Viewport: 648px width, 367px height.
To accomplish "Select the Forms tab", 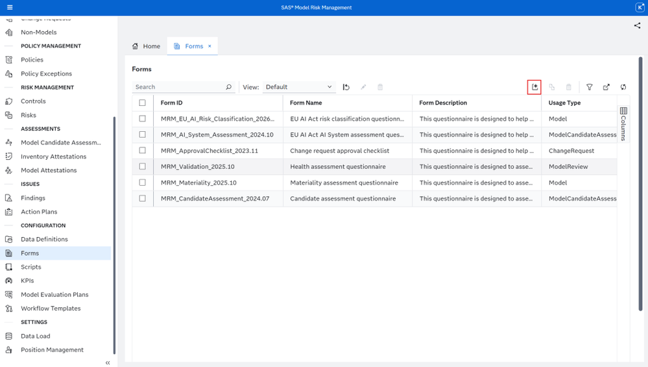I will [x=194, y=46].
